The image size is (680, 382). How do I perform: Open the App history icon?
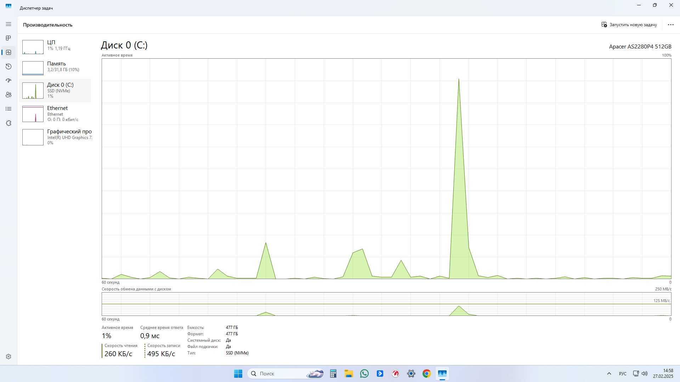(x=8, y=66)
